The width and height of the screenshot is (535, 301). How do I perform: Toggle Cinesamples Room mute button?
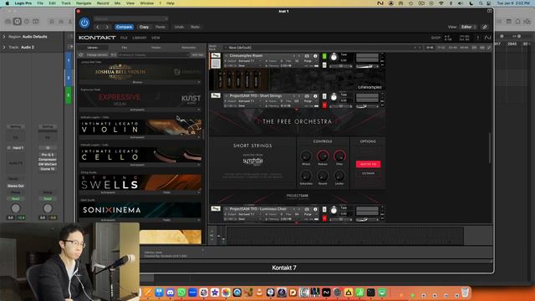point(324,65)
